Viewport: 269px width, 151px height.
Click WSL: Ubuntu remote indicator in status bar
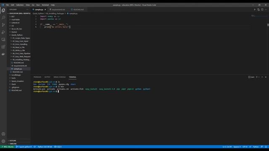tap(8, 147)
